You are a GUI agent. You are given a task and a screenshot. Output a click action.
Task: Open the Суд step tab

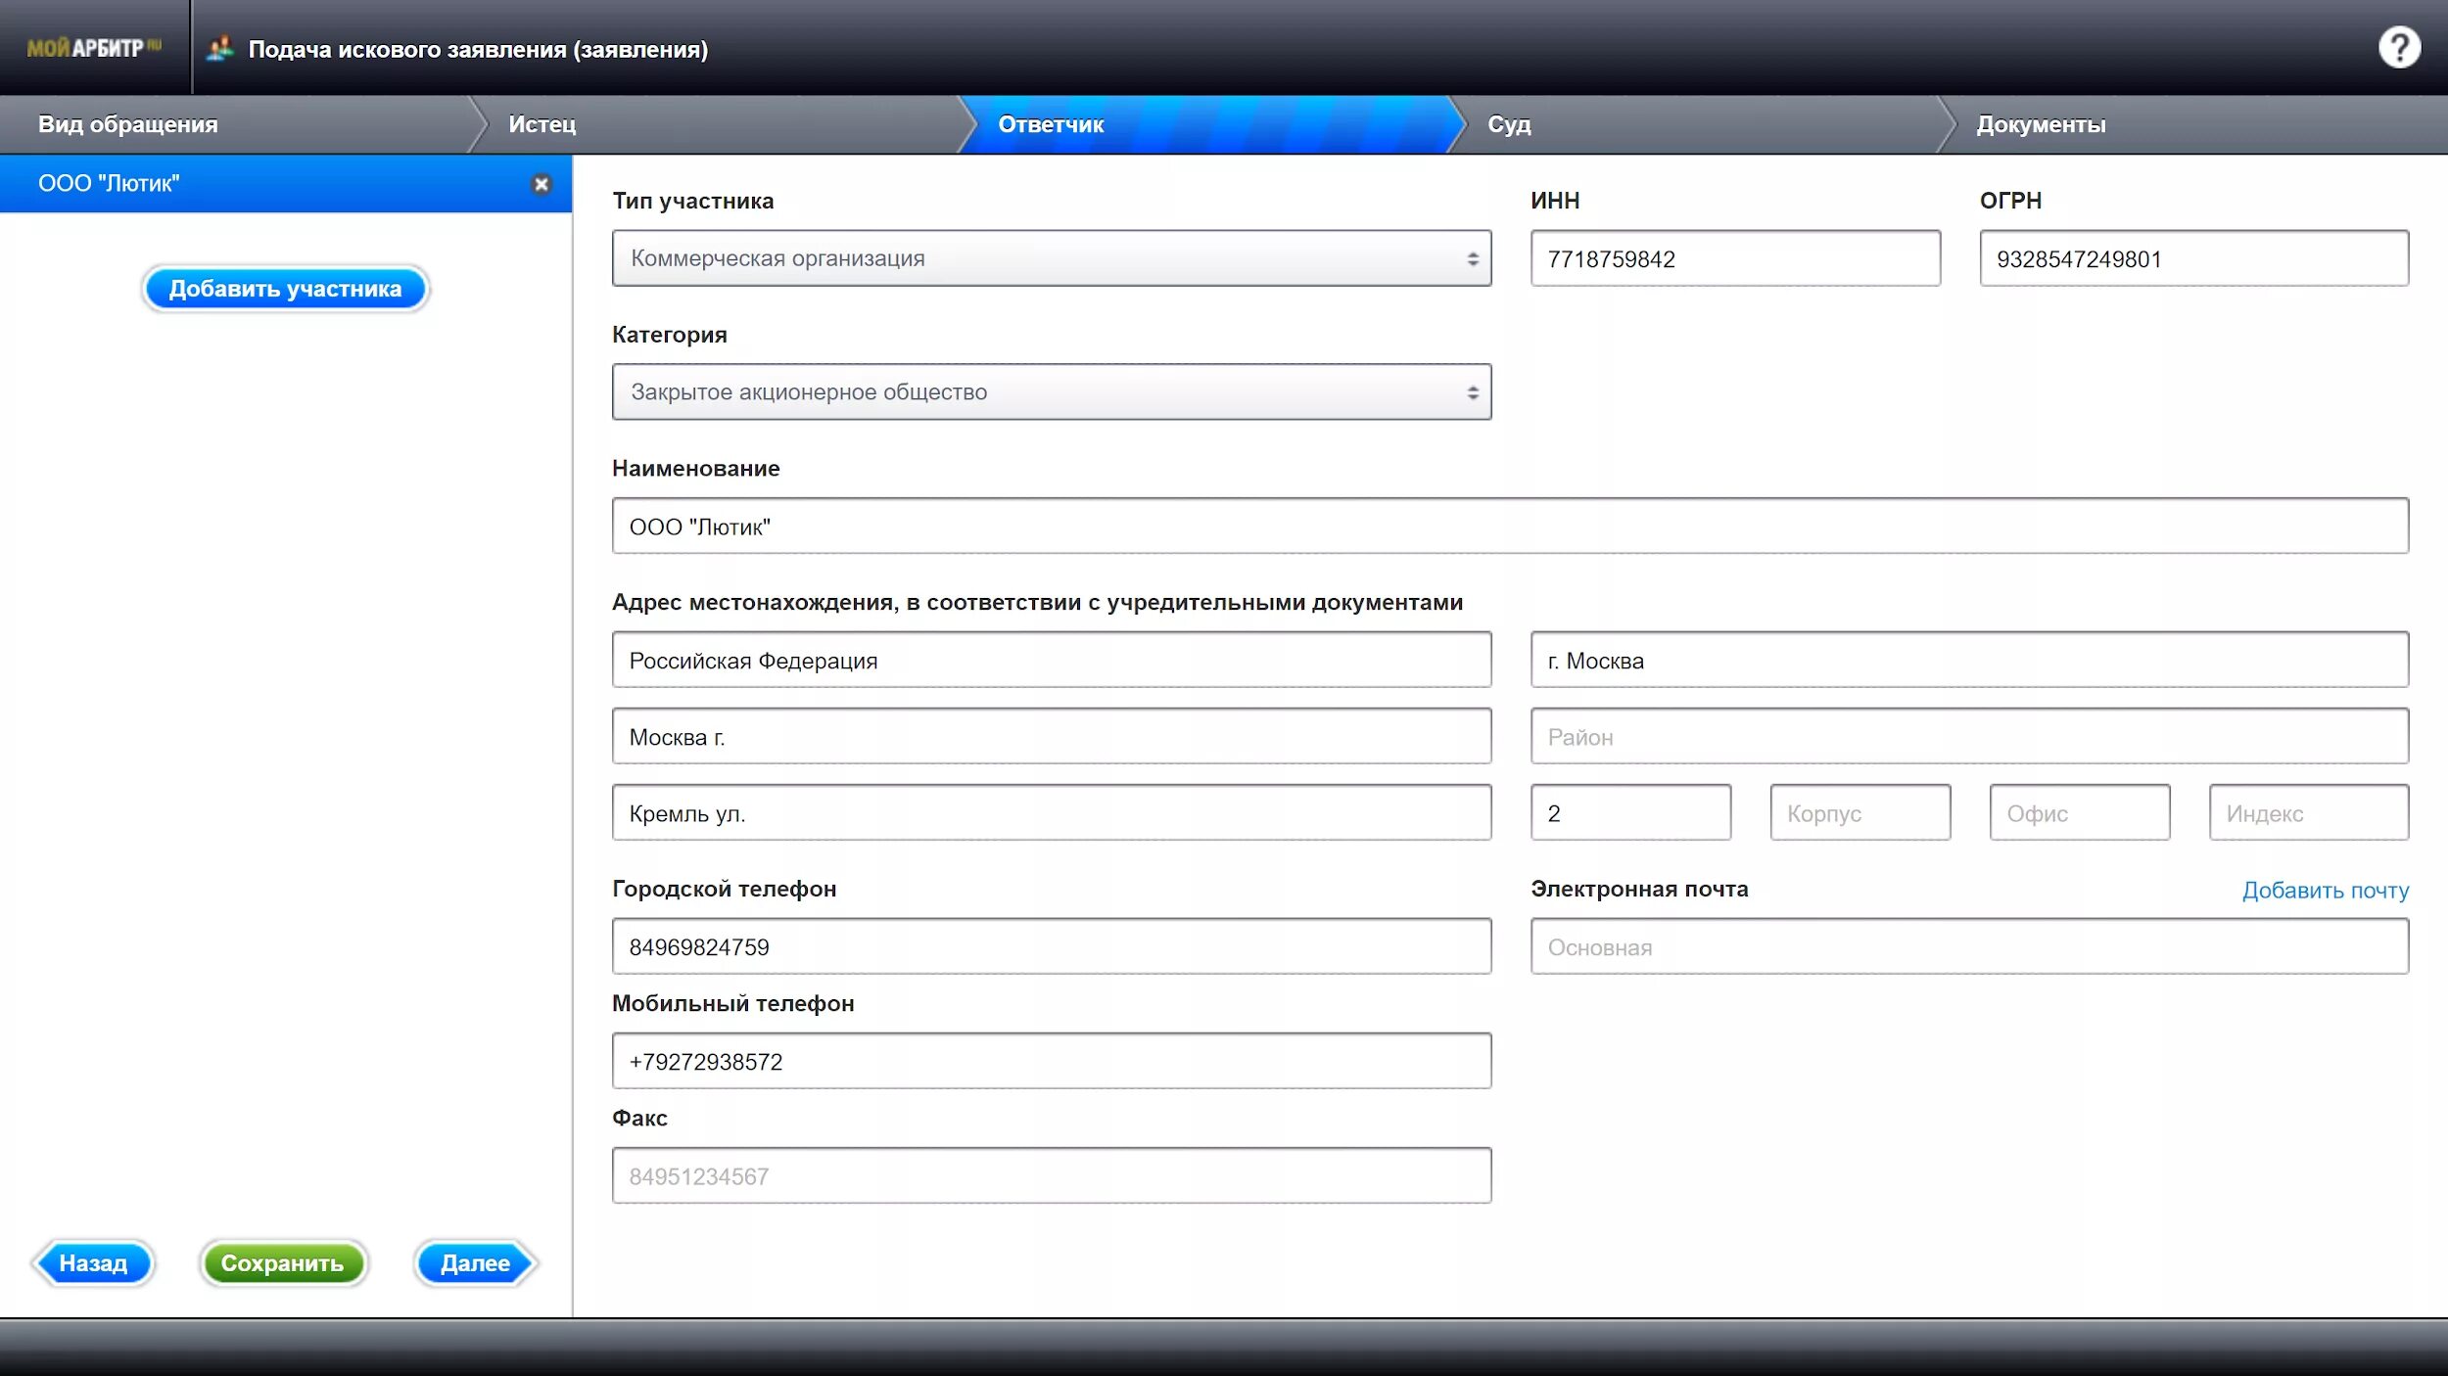[x=1508, y=124]
